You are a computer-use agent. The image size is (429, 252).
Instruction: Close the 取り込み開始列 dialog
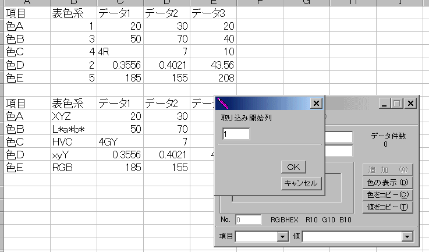pos(316,104)
